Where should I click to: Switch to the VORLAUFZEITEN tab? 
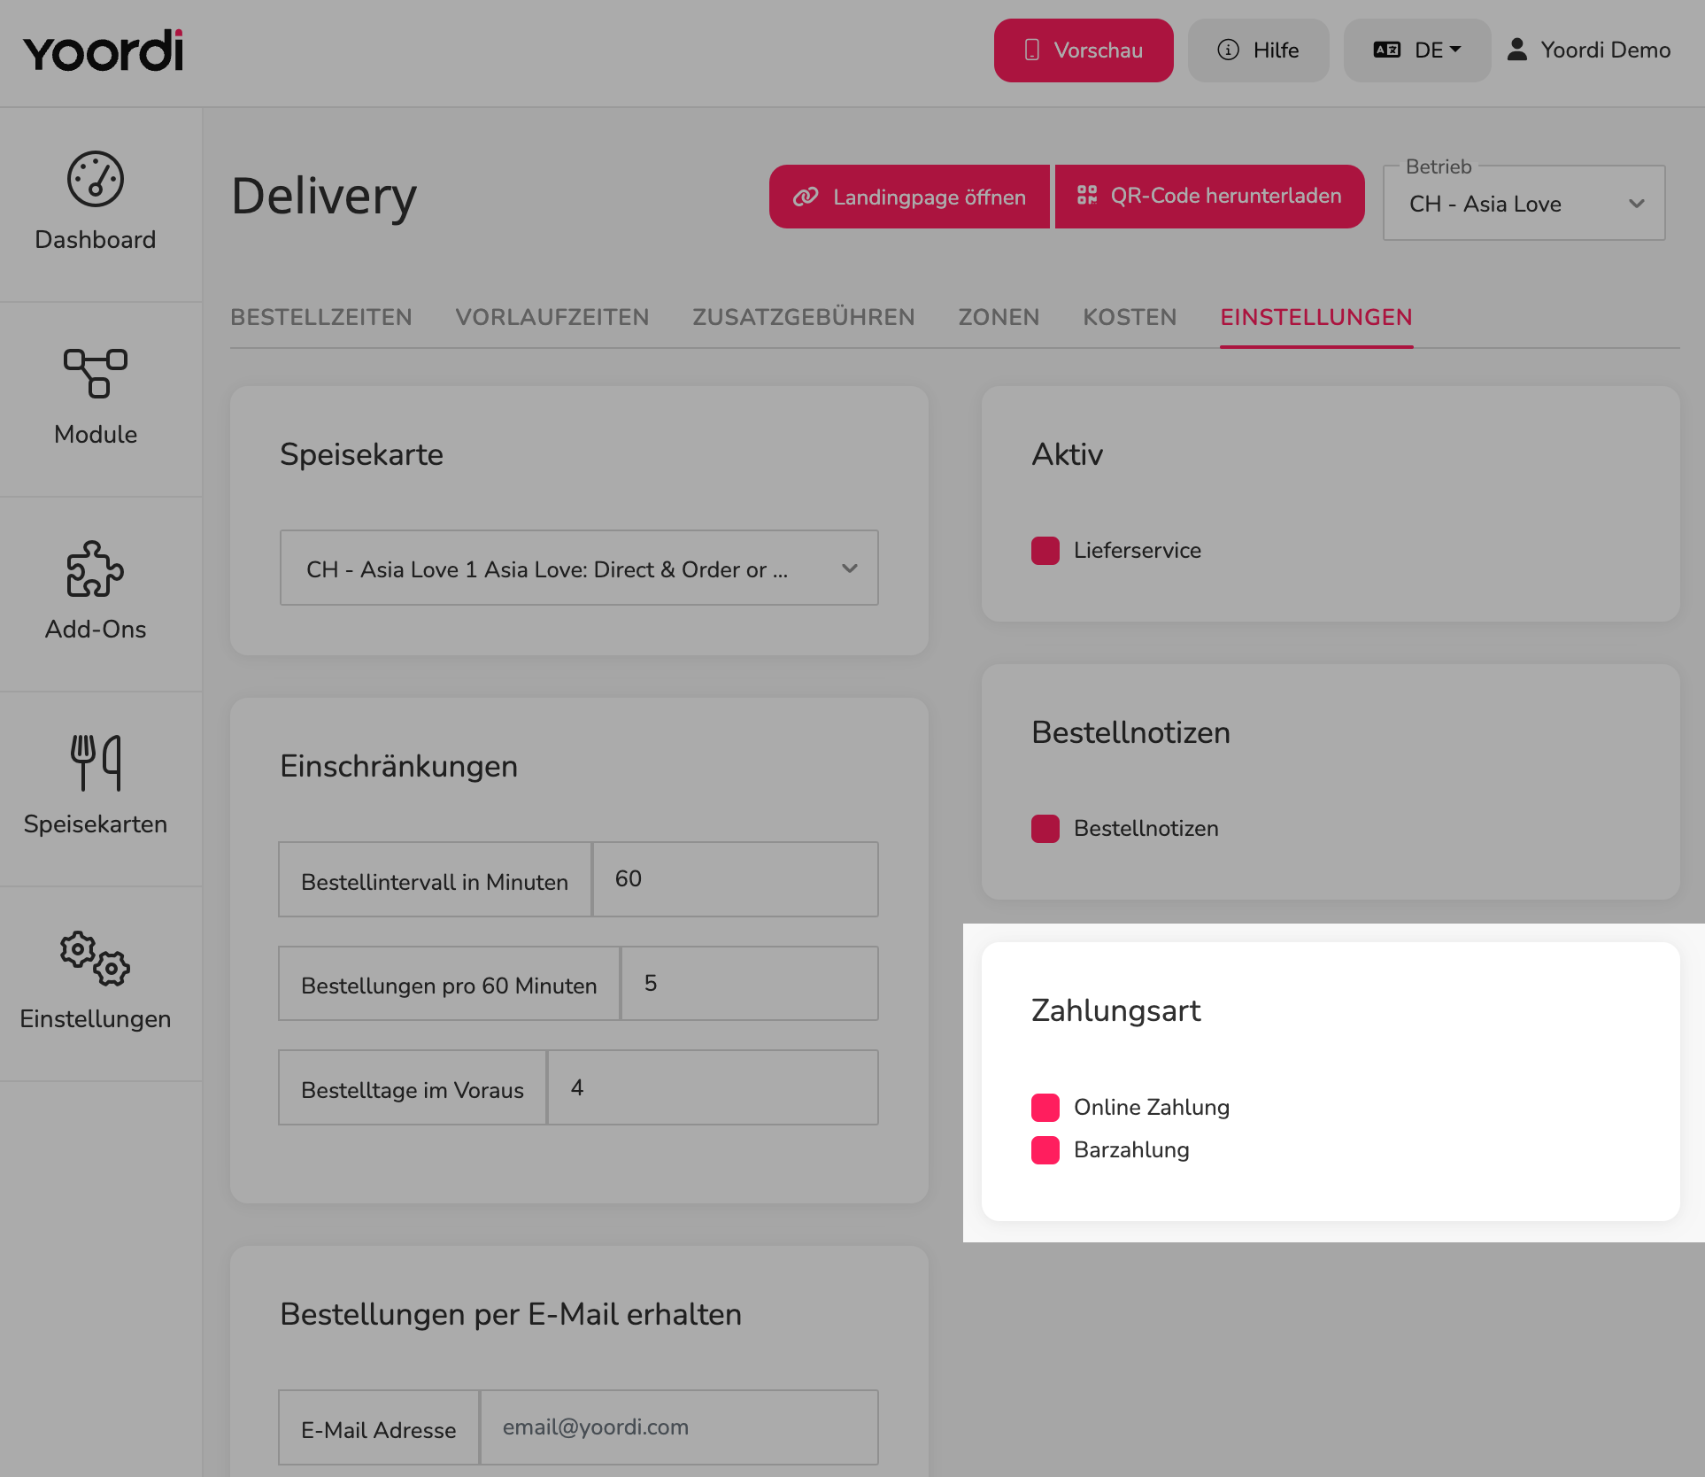(x=552, y=317)
